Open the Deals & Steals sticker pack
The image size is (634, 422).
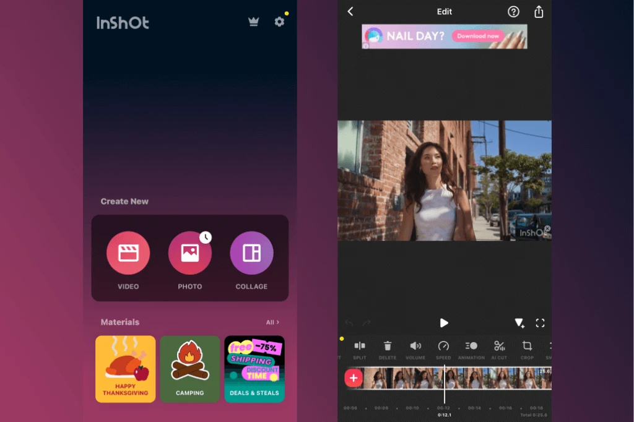[x=254, y=369]
